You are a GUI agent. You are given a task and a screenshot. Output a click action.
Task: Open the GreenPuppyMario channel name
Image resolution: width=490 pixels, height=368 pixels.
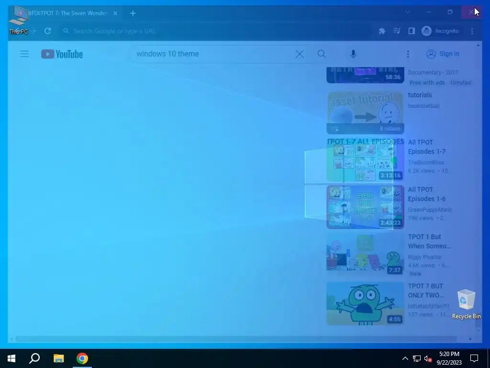pyautogui.click(x=430, y=210)
